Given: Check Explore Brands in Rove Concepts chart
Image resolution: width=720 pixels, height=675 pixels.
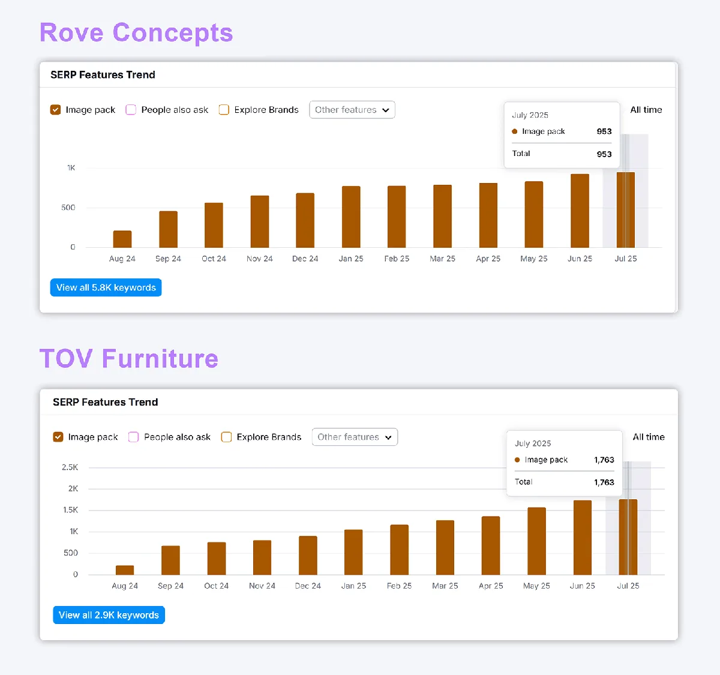Looking at the screenshot, I should (x=224, y=110).
